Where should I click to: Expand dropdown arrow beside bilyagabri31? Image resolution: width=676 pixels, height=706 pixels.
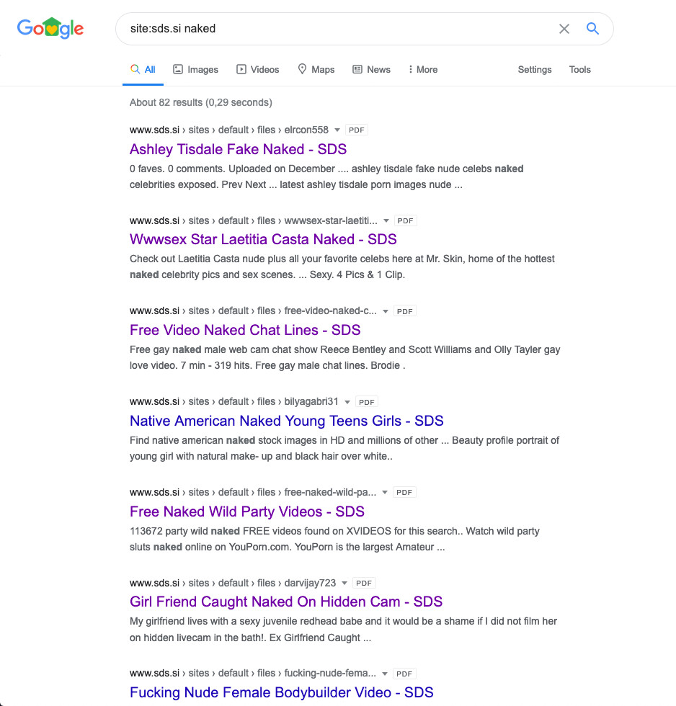pos(347,402)
